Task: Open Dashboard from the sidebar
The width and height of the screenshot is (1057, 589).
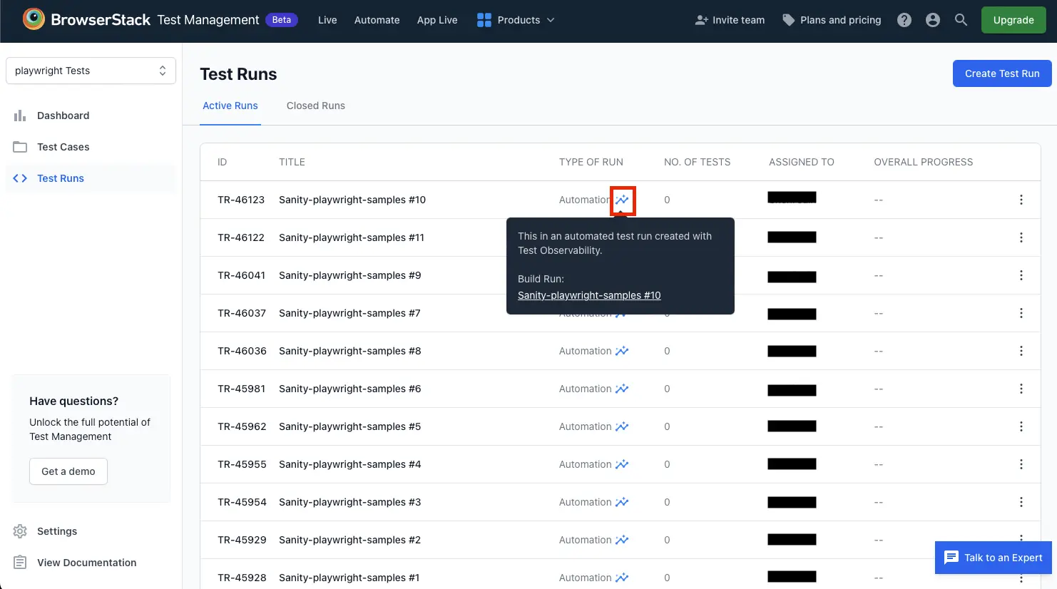Action: click(x=63, y=116)
